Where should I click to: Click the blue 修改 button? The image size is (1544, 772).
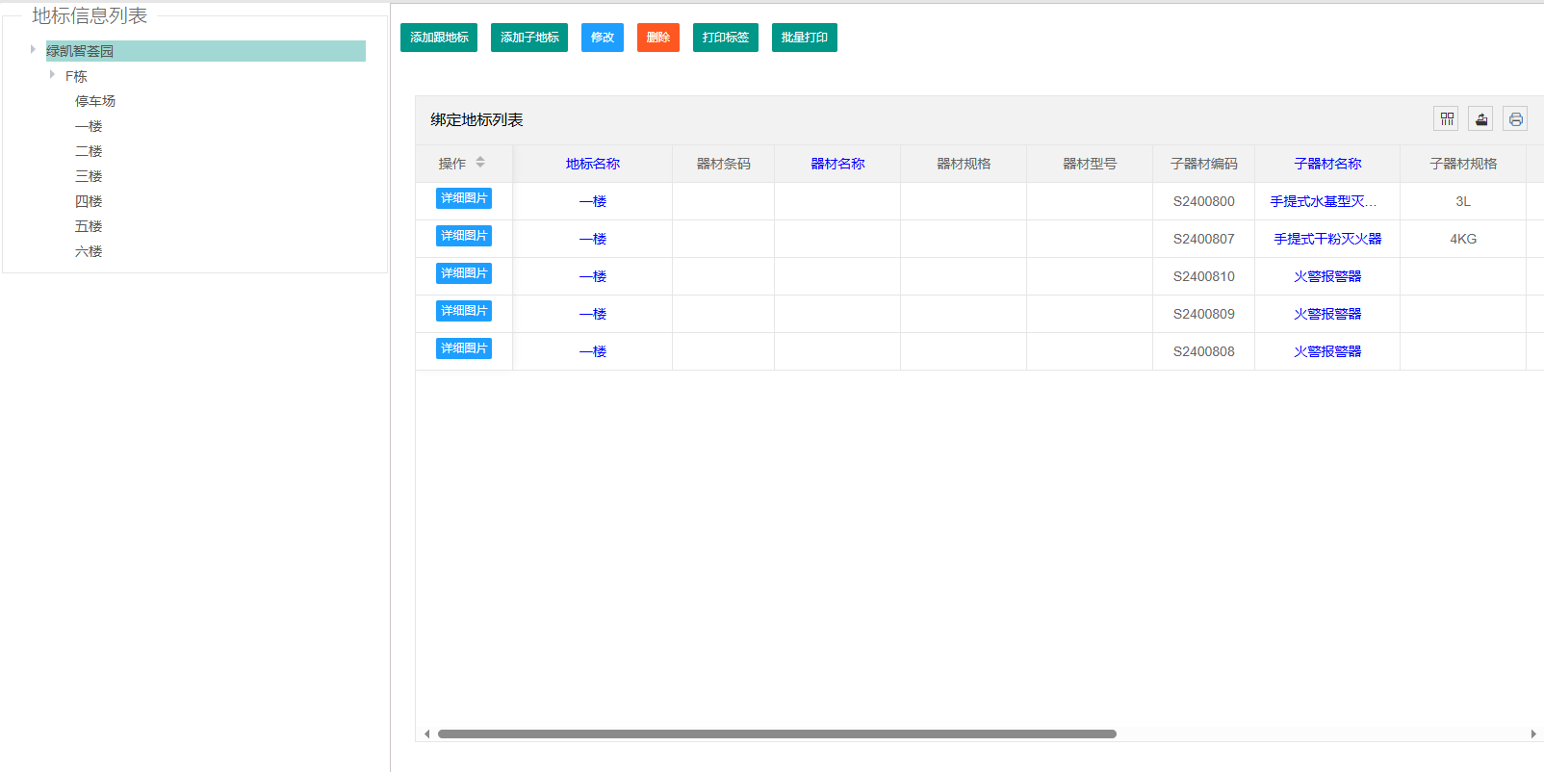pos(603,38)
